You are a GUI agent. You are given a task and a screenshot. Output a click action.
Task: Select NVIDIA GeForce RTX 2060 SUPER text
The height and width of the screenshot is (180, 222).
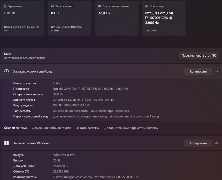point(66,29)
